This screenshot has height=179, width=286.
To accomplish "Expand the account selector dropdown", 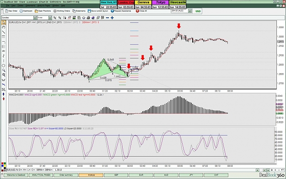I will [190, 11].
